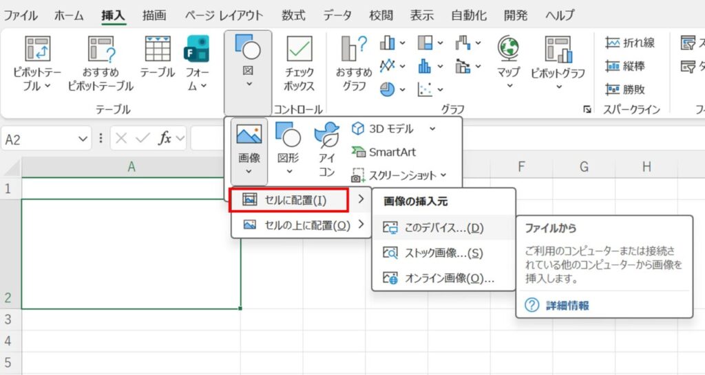Click the confirm checkmark in formula bar
The image size is (705, 375).
coord(143,139)
